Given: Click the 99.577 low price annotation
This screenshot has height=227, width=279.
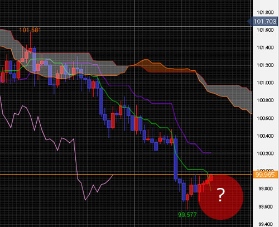Looking at the screenshot, I should [187, 215].
